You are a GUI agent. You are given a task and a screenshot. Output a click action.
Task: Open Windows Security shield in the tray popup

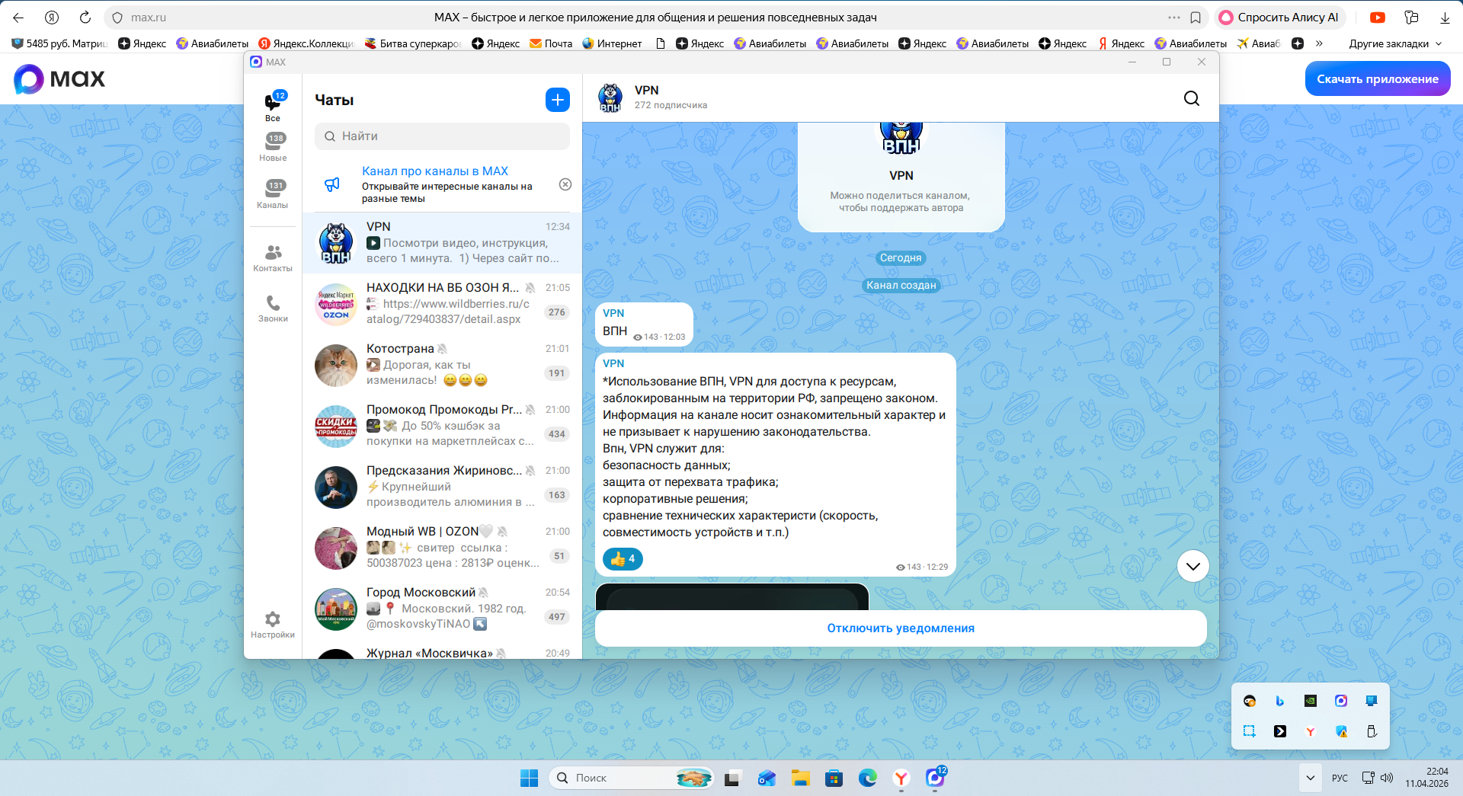pyautogui.click(x=1341, y=731)
